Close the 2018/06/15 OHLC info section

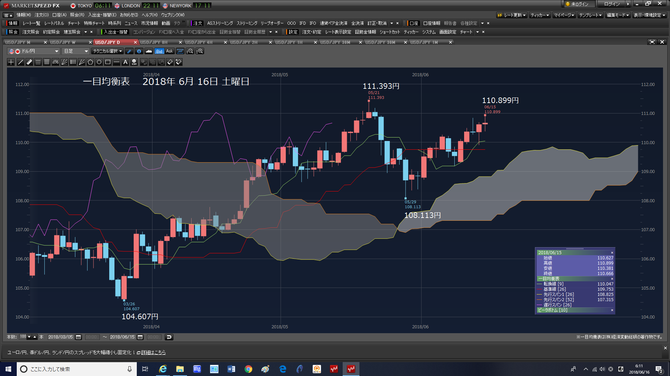click(612, 253)
